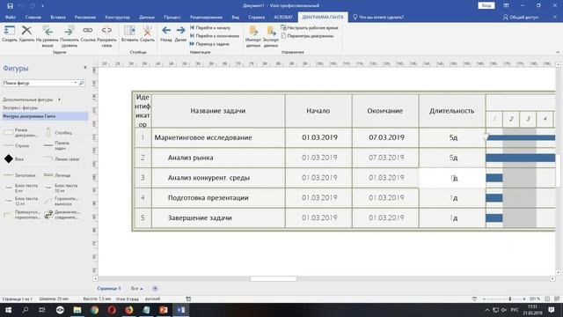Expand Дополнительные фигуры arrow
This screenshot has width=563, height=317.
pyautogui.click(x=59, y=100)
